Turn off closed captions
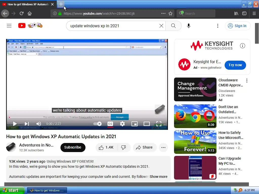This screenshot has width=259, height=194. [110, 124]
